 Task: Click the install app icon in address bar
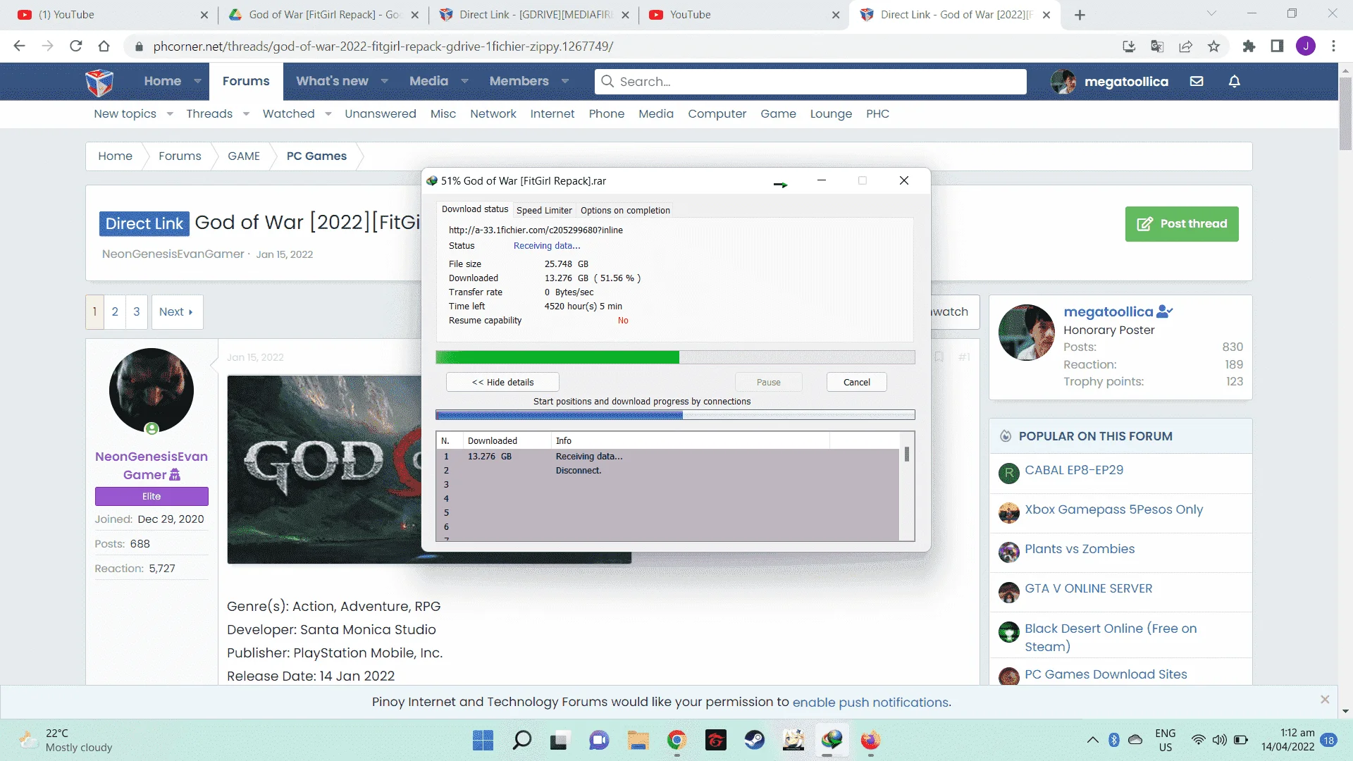pos(1129,47)
